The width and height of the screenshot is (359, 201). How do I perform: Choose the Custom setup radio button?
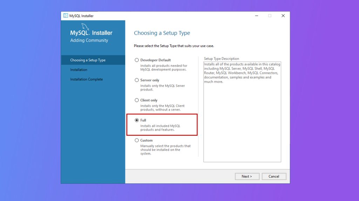[137, 140]
